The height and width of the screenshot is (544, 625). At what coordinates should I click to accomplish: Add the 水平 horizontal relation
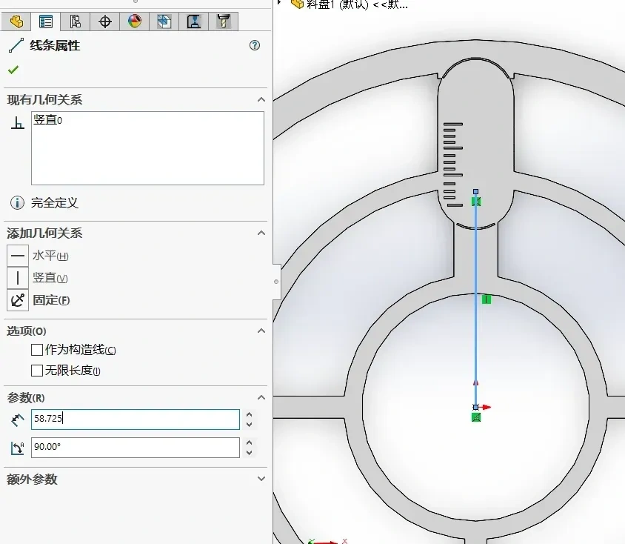[x=18, y=256]
